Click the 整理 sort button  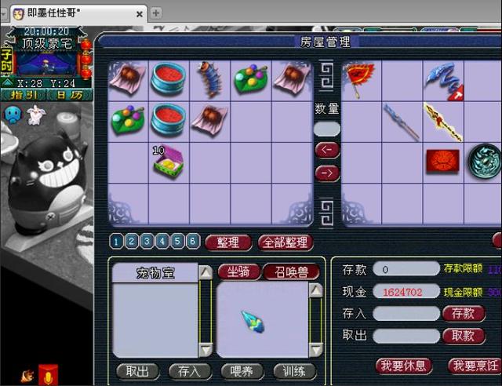228,242
